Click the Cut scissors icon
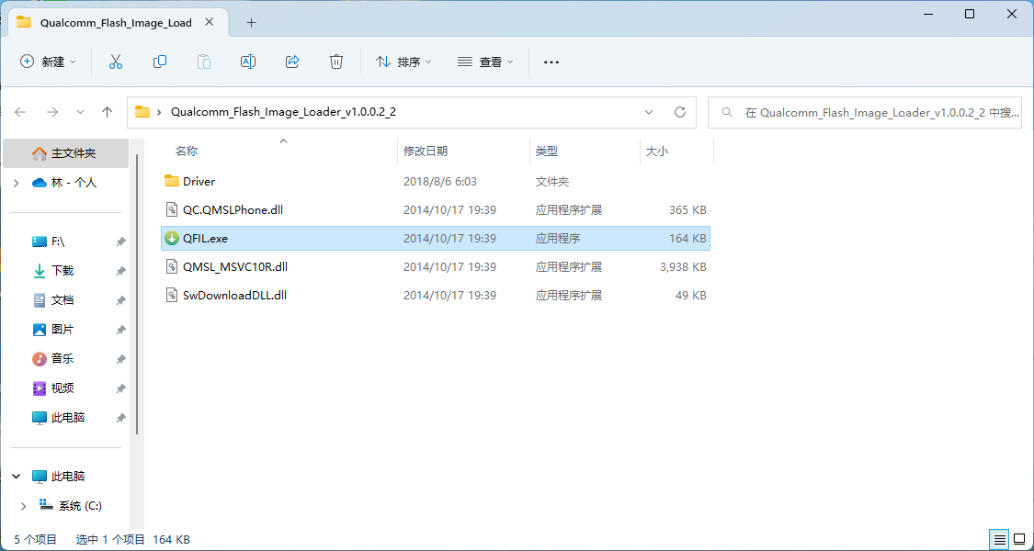This screenshot has height=551, width=1034. point(116,62)
